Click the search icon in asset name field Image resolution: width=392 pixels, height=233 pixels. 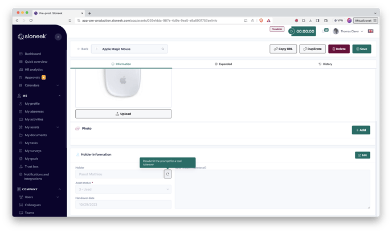[x=162, y=49]
